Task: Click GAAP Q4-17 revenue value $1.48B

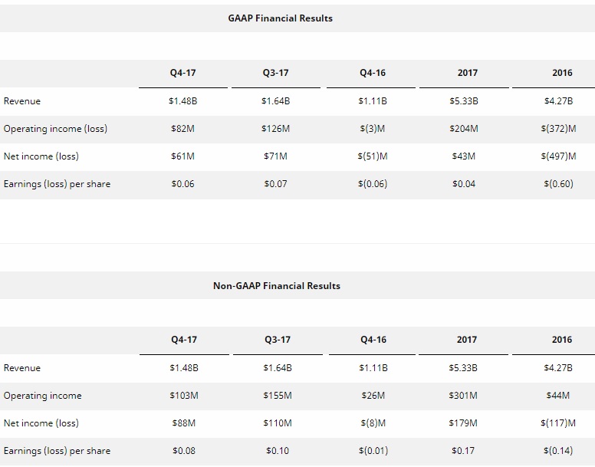Action: pos(183,101)
